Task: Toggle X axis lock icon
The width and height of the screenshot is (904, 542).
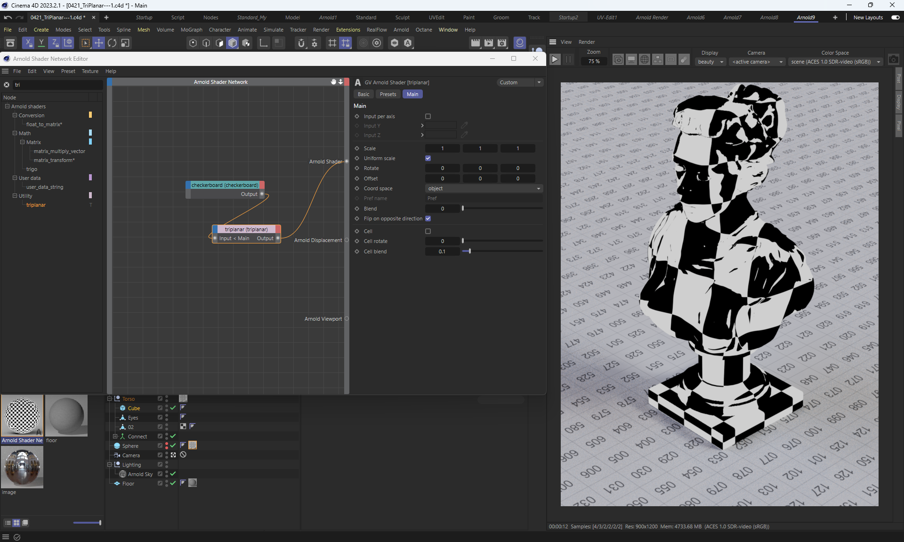Action: tap(28, 43)
